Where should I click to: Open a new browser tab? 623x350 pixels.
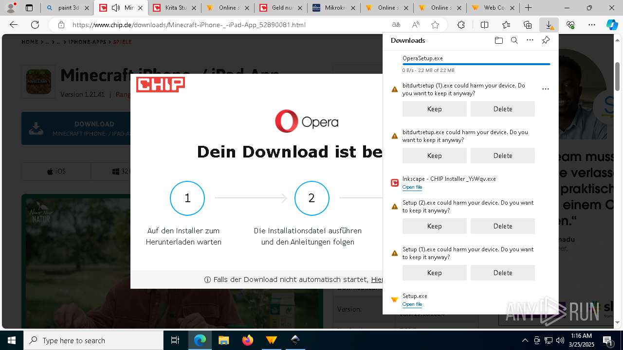tap(529, 8)
